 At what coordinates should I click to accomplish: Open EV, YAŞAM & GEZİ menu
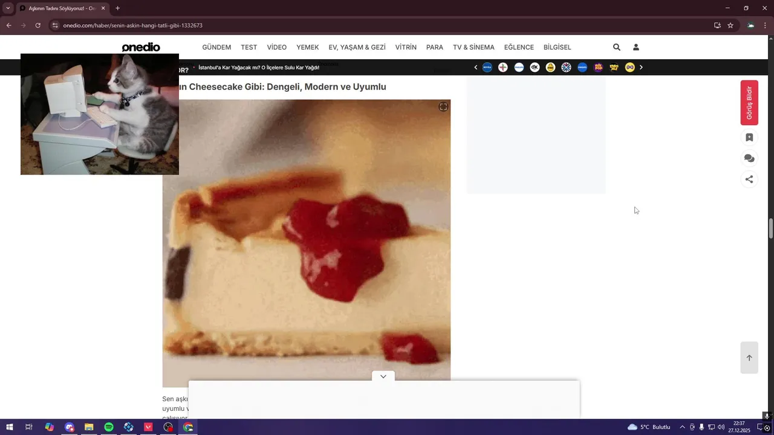(357, 47)
